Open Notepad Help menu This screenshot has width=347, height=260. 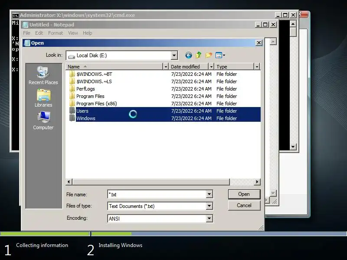pos(88,33)
